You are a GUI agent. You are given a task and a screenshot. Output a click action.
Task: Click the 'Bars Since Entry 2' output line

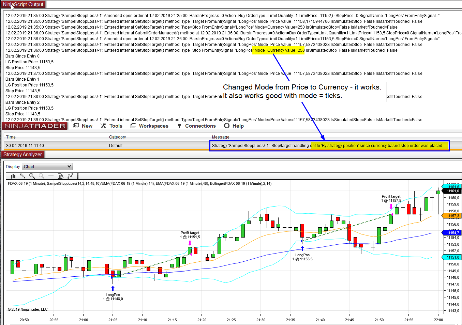pyautogui.click(x=23, y=102)
